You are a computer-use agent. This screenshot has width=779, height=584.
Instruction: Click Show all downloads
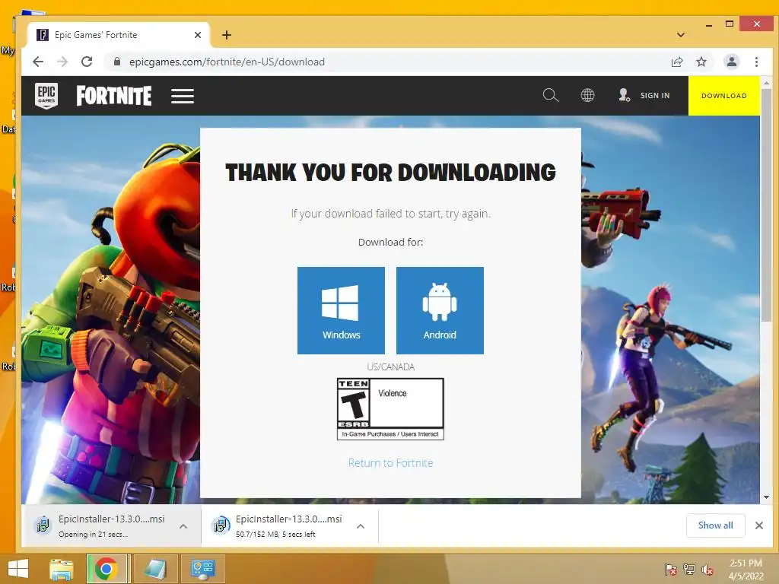[715, 525]
